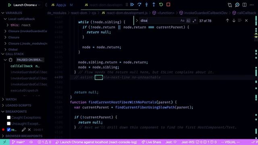Open changes compare icon in editor title
Image resolution: width=258 pixels, height=145 pixels.
[230, 5]
